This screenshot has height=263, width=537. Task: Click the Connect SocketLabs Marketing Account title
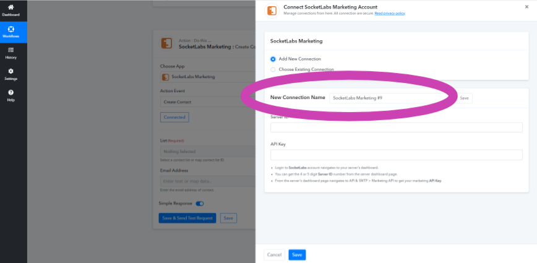point(330,7)
